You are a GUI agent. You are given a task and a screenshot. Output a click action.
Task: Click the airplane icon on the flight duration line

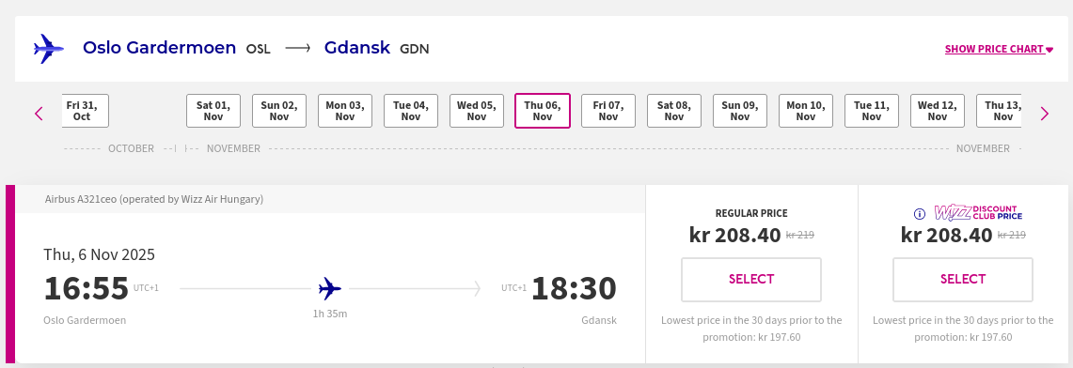pyautogui.click(x=330, y=289)
